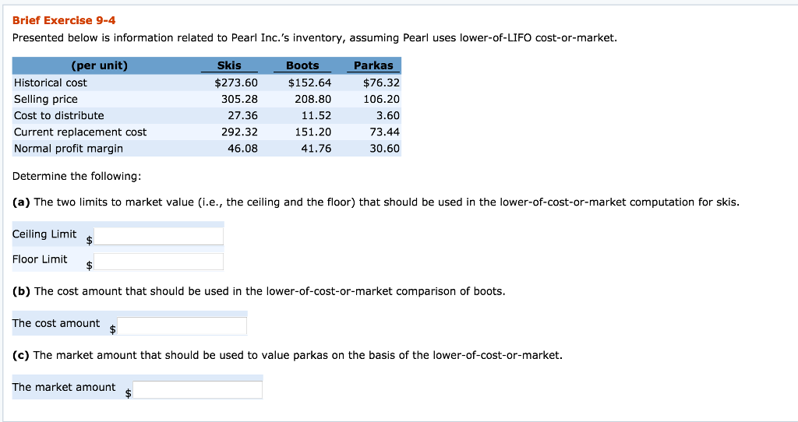The width and height of the screenshot is (798, 422).
Task: Click the 73.44 Parkas replacement cost cell
Action: (384, 132)
